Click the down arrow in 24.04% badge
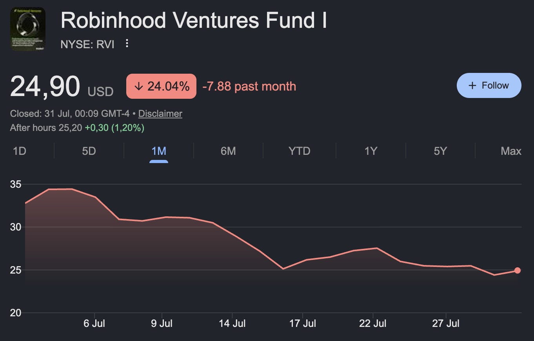Image resolution: width=534 pixels, height=341 pixels. [x=138, y=86]
